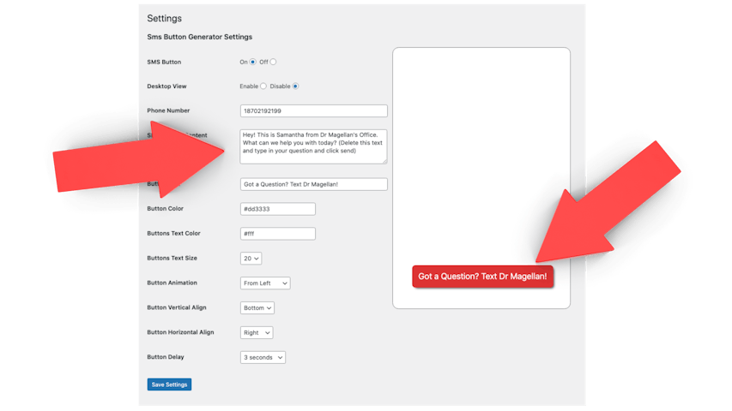Click the blank area of the phone preview panel

(481, 146)
